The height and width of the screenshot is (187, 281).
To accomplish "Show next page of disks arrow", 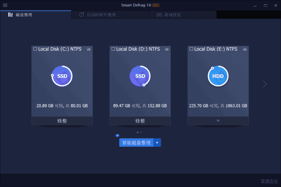I will [265, 84].
